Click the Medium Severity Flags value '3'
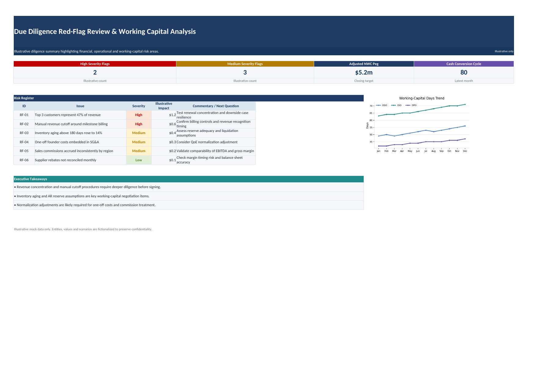Viewport: 536px width, 379px height. pyautogui.click(x=245, y=72)
